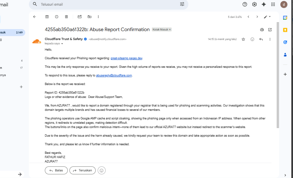Create a new label with plus icon
Screen dimensions: 293x178
(x=21, y=87)
